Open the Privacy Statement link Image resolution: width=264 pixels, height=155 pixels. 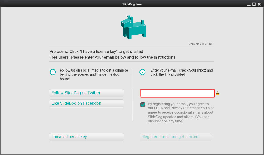coord(185,108)
